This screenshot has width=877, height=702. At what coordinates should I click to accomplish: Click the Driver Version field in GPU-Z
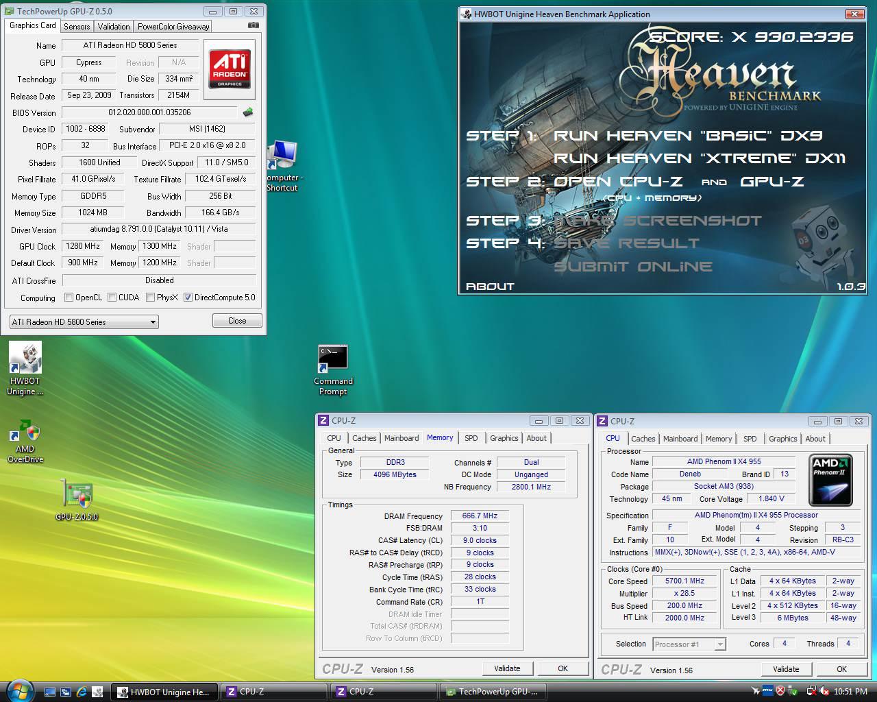click(159, 229)
